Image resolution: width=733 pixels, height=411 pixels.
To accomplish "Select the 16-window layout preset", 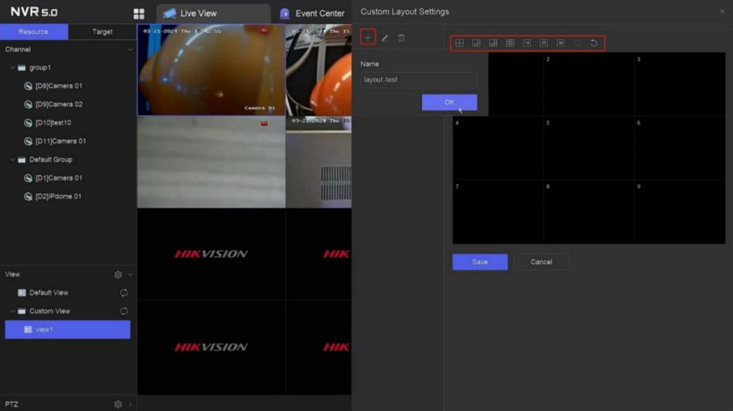I will [527, 43].
